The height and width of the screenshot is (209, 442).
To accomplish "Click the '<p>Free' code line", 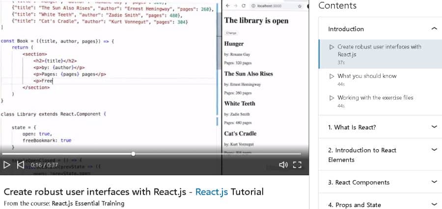I will pyautogui.click(x=43, y=81).
